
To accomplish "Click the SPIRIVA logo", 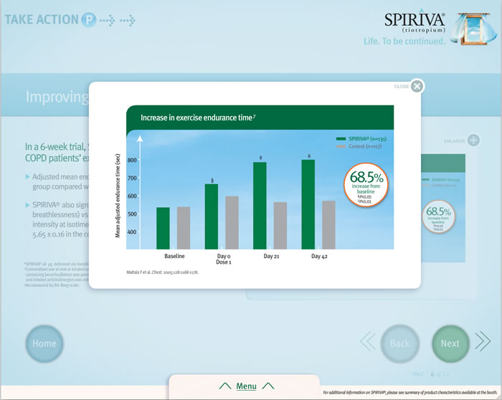I will tap(415, 23).
